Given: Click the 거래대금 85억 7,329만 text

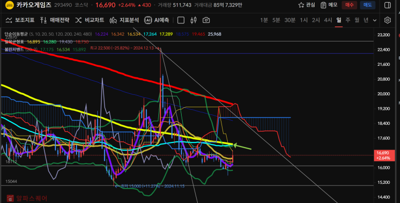Looking at the screenshot, I should (x=218, y=5).
